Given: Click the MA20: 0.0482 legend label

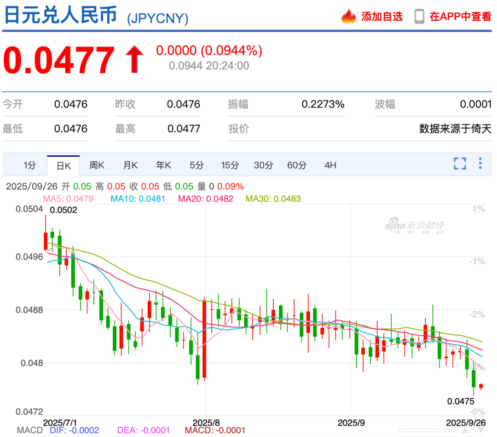Looking at the screenshot, I should click(205, 199).
